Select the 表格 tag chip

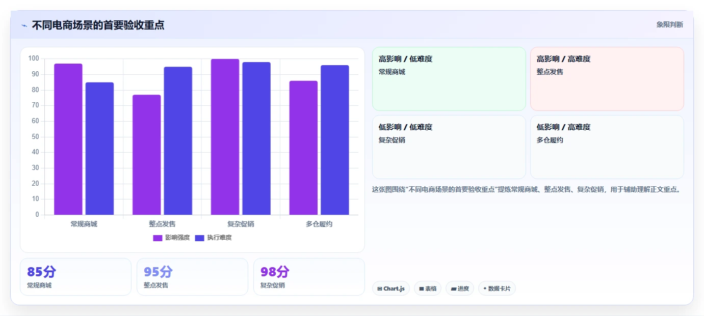428,289
